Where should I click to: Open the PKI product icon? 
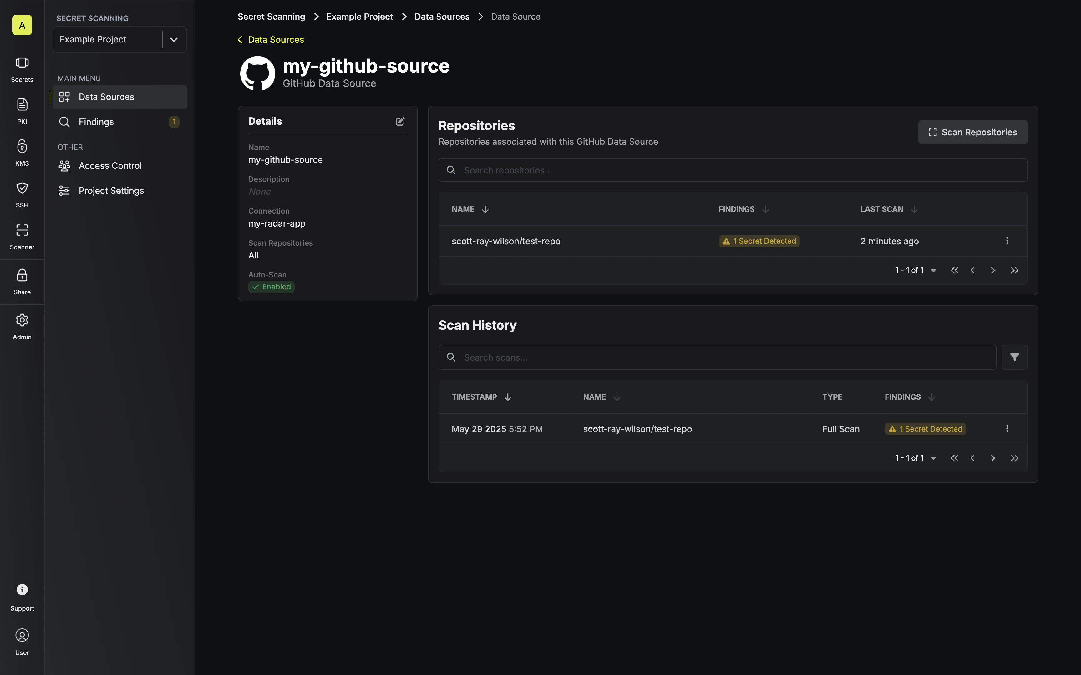coord(22,112)
